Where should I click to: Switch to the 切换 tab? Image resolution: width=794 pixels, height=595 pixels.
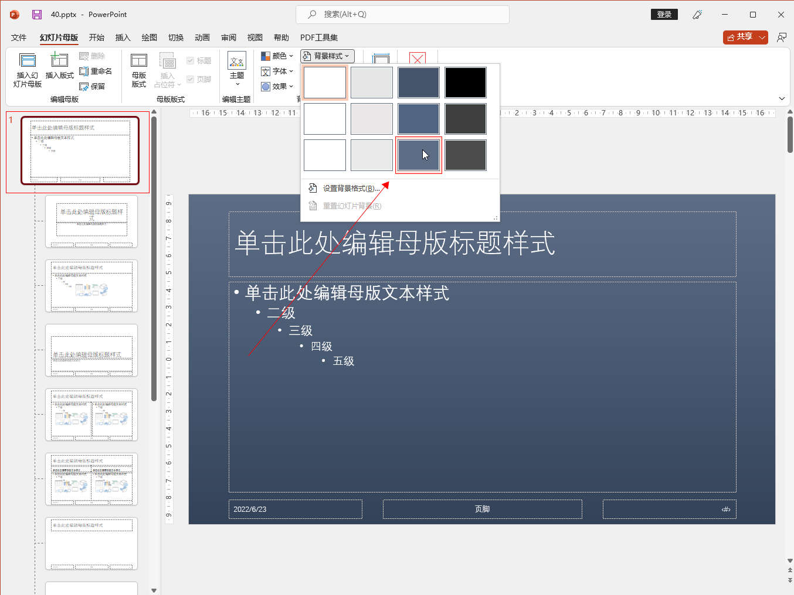(176, 37)
